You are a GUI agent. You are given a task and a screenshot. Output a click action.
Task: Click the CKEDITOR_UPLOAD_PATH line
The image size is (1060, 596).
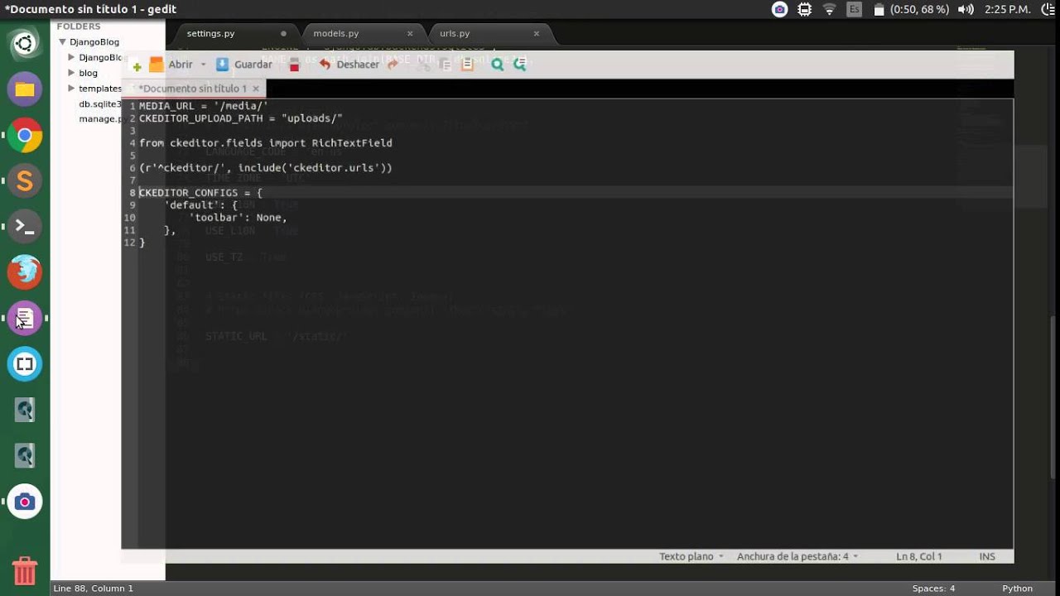coord(241,118)
